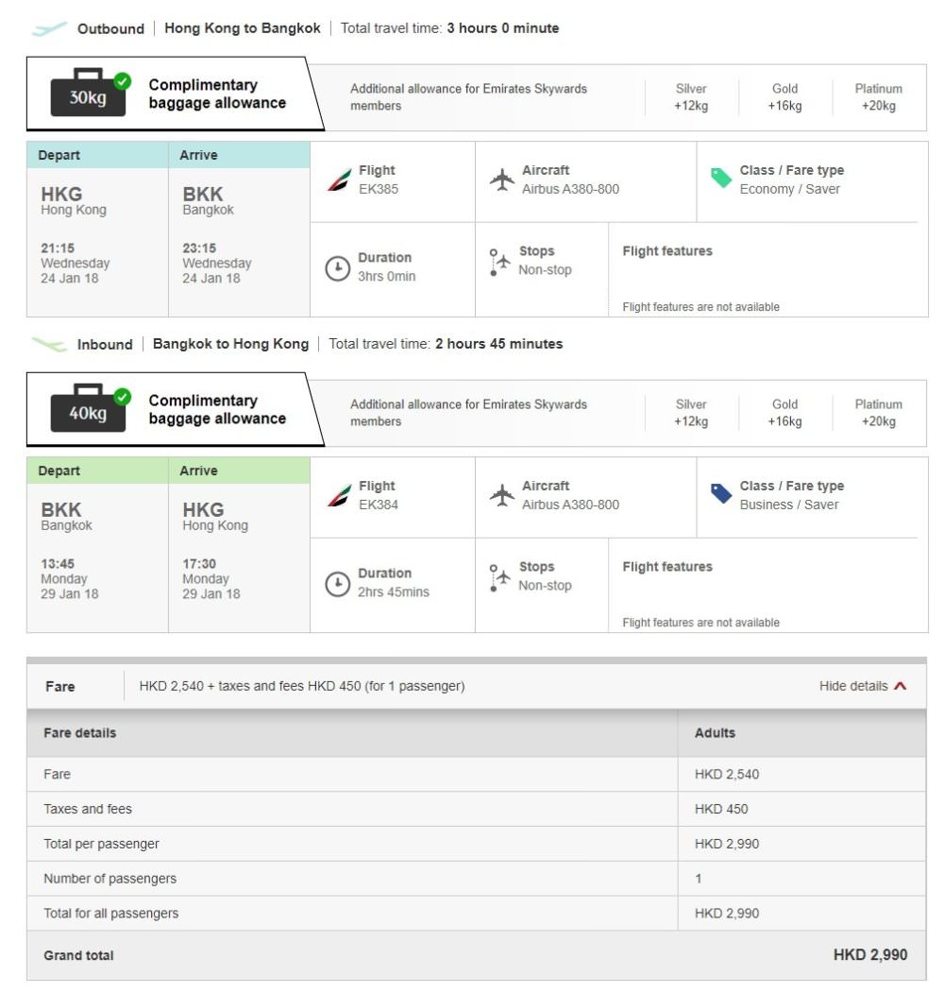Click the Gold +16kg allowance for outbound
This screenshot has height=993, width=944.
click(x=784, y=97)
